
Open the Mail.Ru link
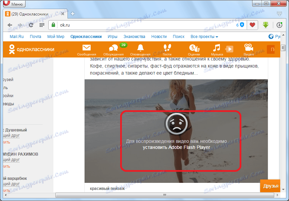[16, 37]
